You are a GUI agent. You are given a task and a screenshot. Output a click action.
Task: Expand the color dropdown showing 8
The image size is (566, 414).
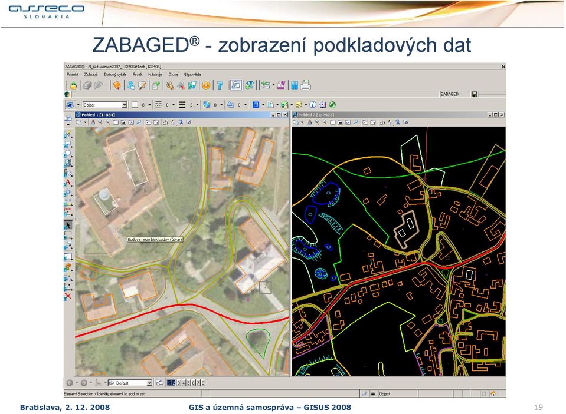(149, 105)
